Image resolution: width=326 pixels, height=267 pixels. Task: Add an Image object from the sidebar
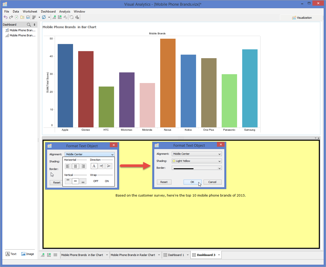(x=28, y=254)
